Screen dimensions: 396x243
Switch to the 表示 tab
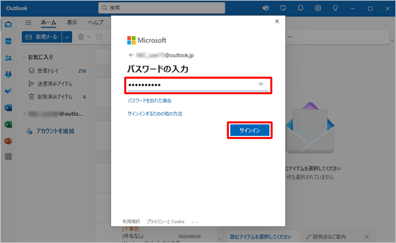[x=72, y=22]
